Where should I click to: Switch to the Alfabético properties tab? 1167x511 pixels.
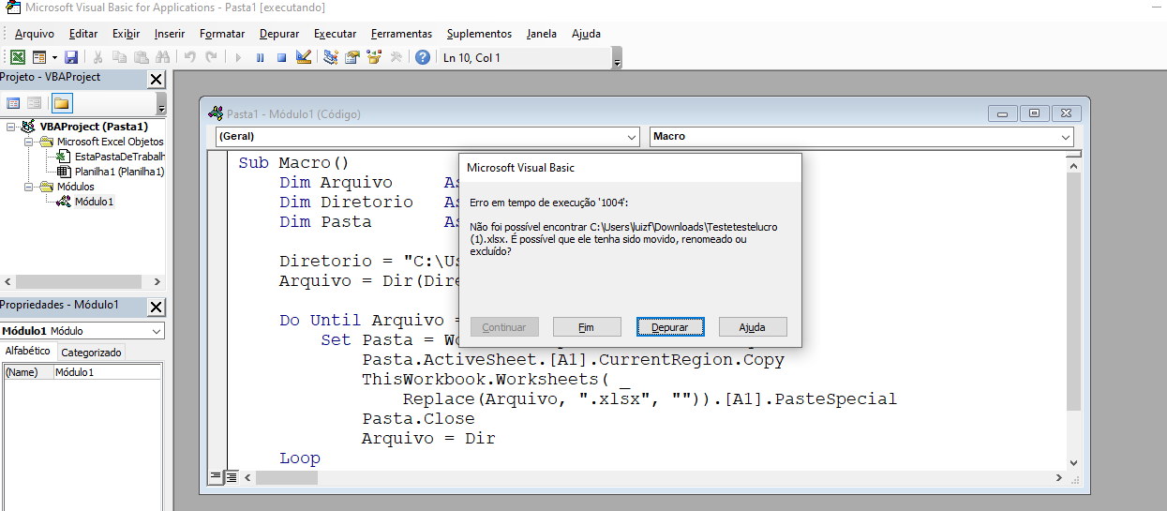pyautogui.click(x=28, y=352)
